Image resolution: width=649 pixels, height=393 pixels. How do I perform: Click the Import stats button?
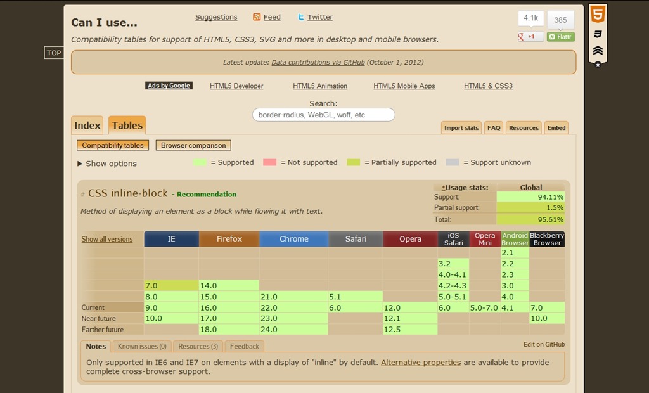tap(461, 128)
